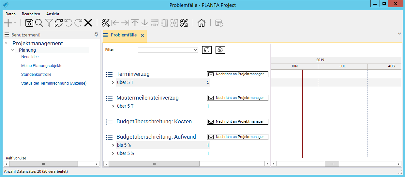Send Nachricht an Projektmanager for Terminverzug
The image size is (405, 177).
[237, 74]
